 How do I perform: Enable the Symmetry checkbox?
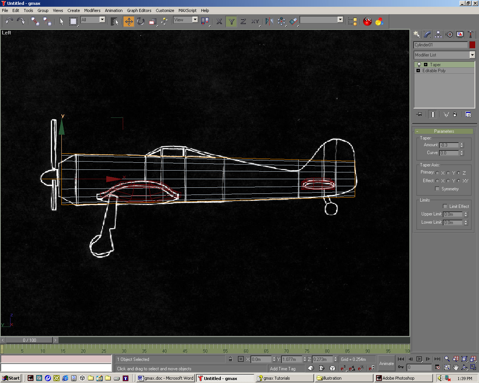click(x=437, y=189)
